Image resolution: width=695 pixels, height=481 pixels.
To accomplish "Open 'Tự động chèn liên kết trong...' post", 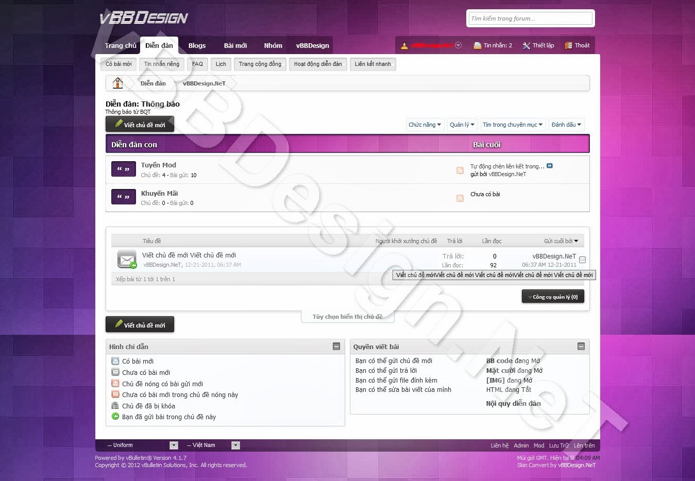I will tap(507, 166).
